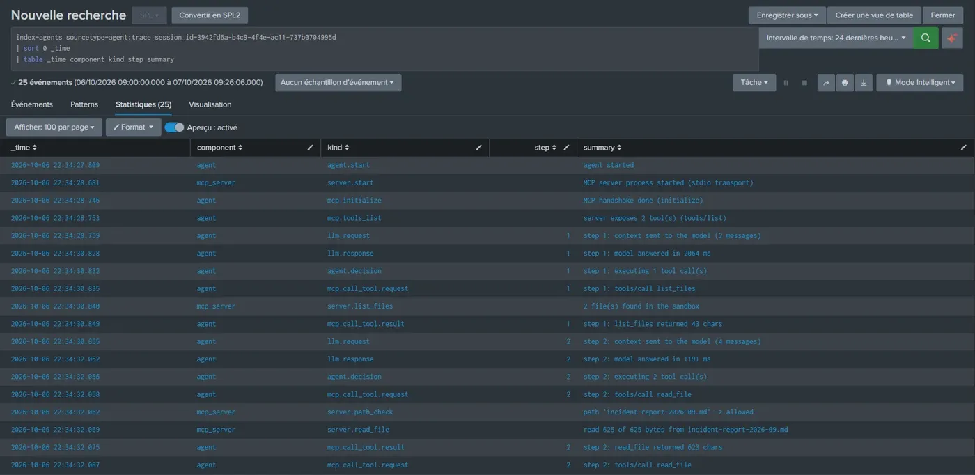Open the Format dropdown

pyautogui.click(x=133, y=127)
